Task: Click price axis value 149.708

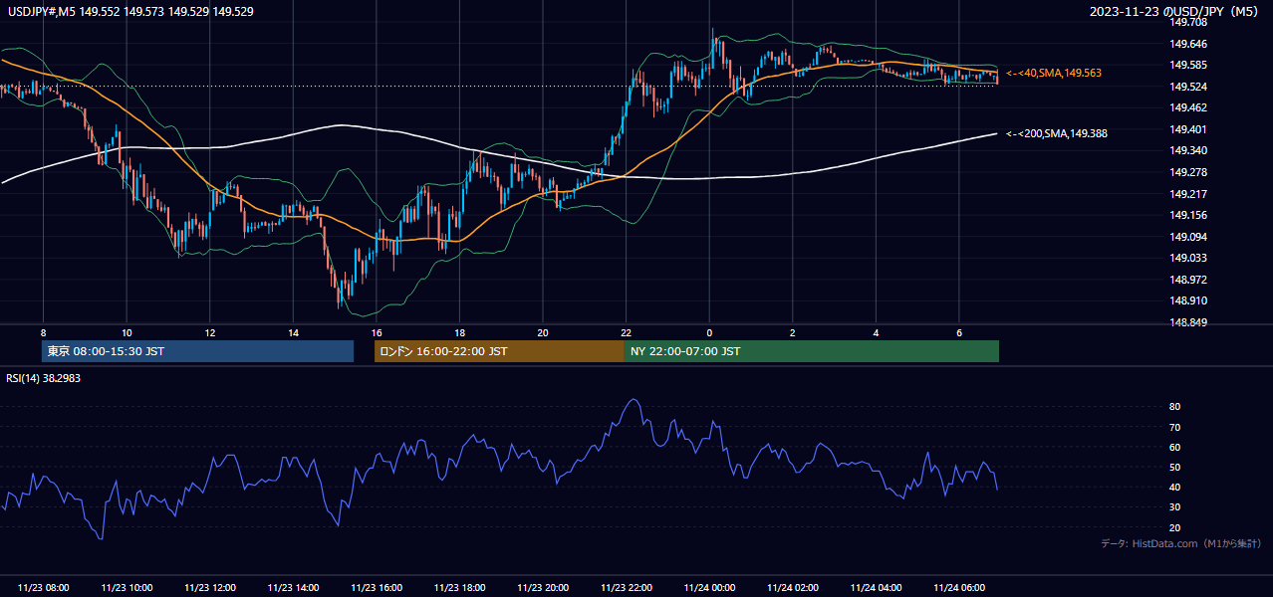Action: (1188, 22)
